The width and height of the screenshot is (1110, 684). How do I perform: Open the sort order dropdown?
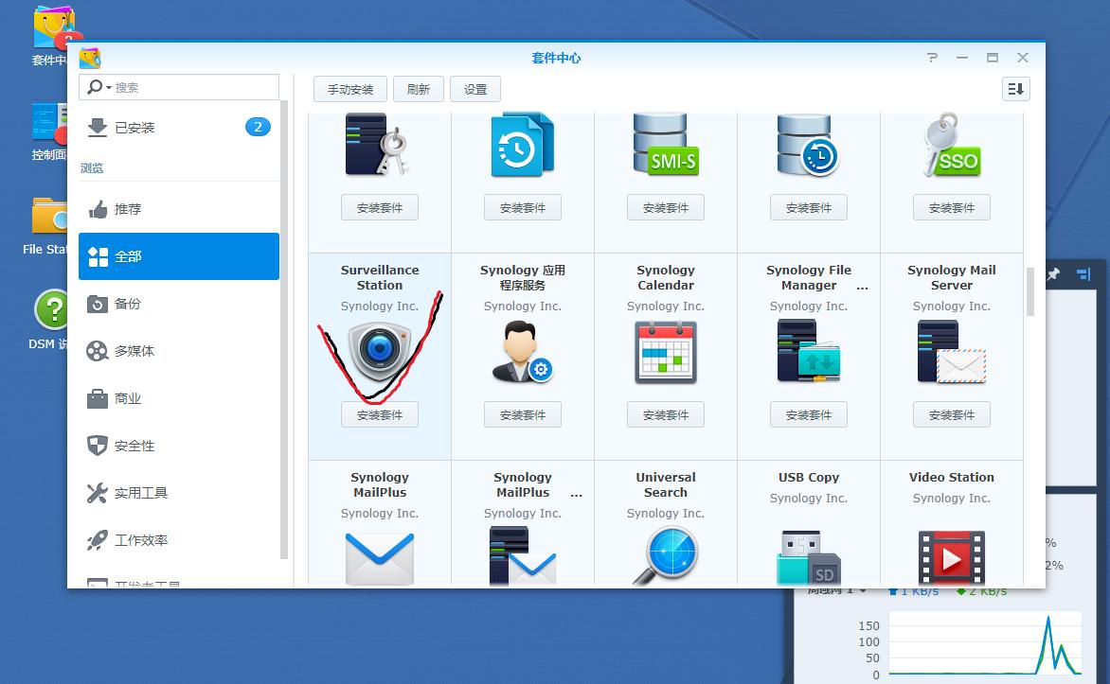pos(1014,88)
